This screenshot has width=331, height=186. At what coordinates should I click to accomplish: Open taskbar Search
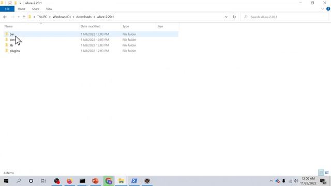(19, 181)
